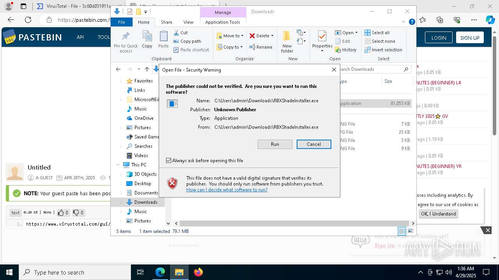Click Edit in the Open group
Image resolution: width=499 pixels, height=280 pixels.
(342, 41)
